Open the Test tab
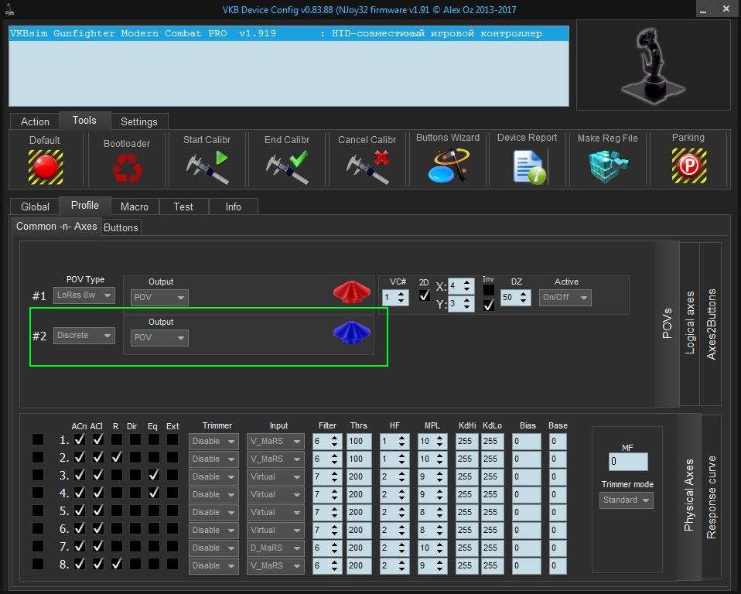This screenshot has height=594, width=741. tap(183, 207)
